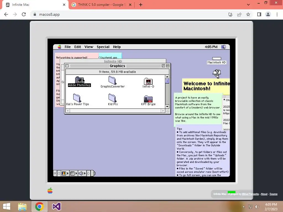Screen dimensions: 283x212
Task: Click the Infinite HD window title bar
Action: (113, 61)
